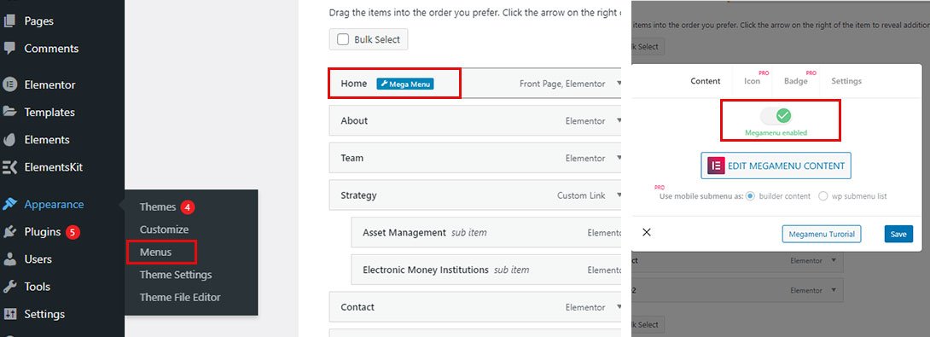The image size is (930, 337).
Task: Click the Mega Menu badge on Home
Action: click(405, 84)
